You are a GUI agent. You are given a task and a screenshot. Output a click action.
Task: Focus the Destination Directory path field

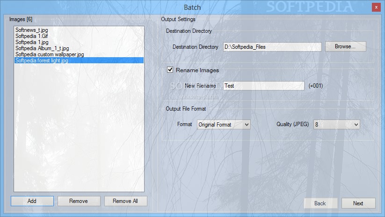272,47
